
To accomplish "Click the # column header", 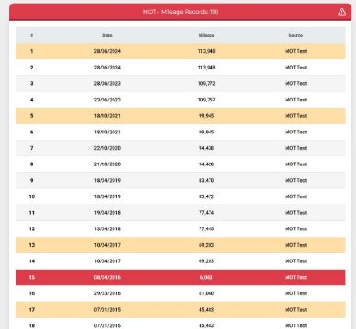I will pyautogui.click(x=32, y=35).
